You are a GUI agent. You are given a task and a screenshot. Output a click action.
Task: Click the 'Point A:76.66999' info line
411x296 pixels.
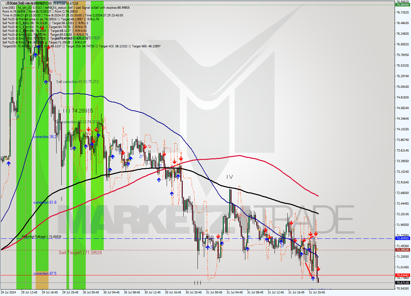(x=40, y=11)
